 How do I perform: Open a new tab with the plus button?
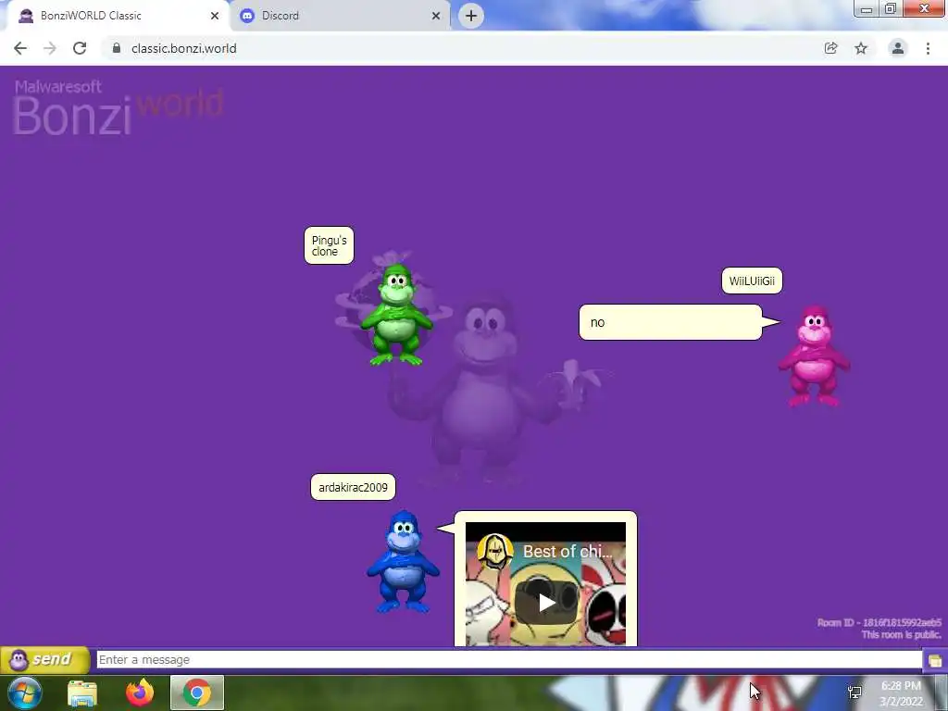pos(471,16)
